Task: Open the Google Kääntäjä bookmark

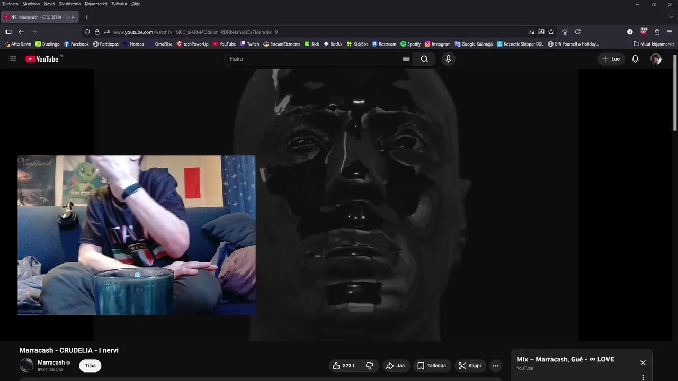Action: tap(474, 44)
